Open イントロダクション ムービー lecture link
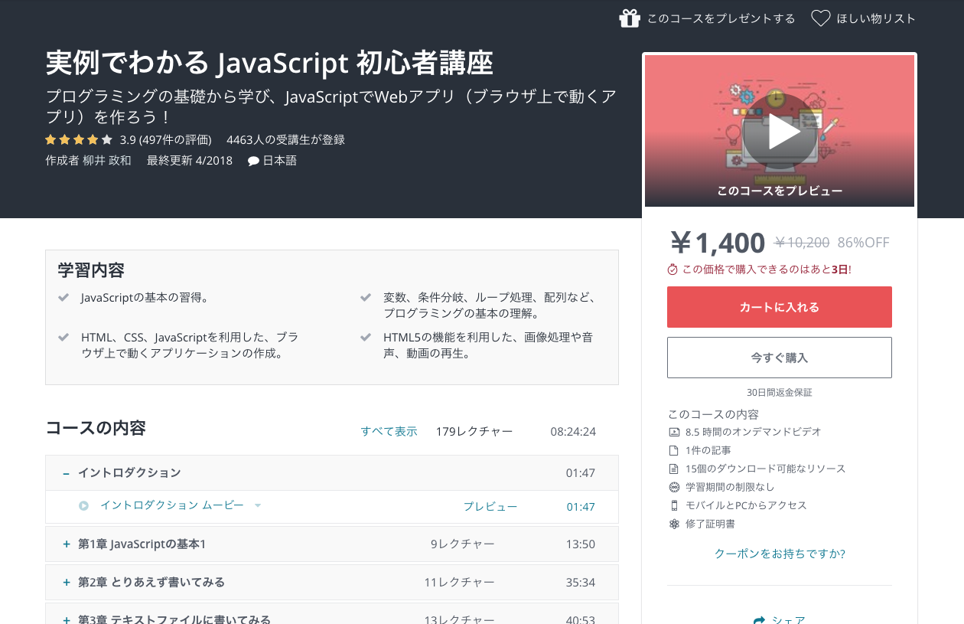This screenshot has width=964, height=624. [x=172, y=505]
